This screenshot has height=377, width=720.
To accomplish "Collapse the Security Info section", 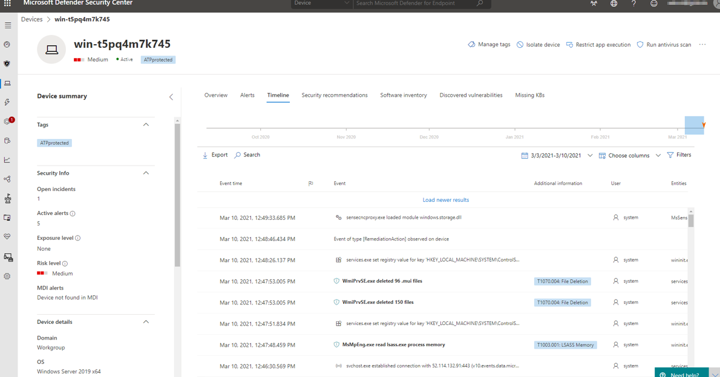I will (146, 173).
